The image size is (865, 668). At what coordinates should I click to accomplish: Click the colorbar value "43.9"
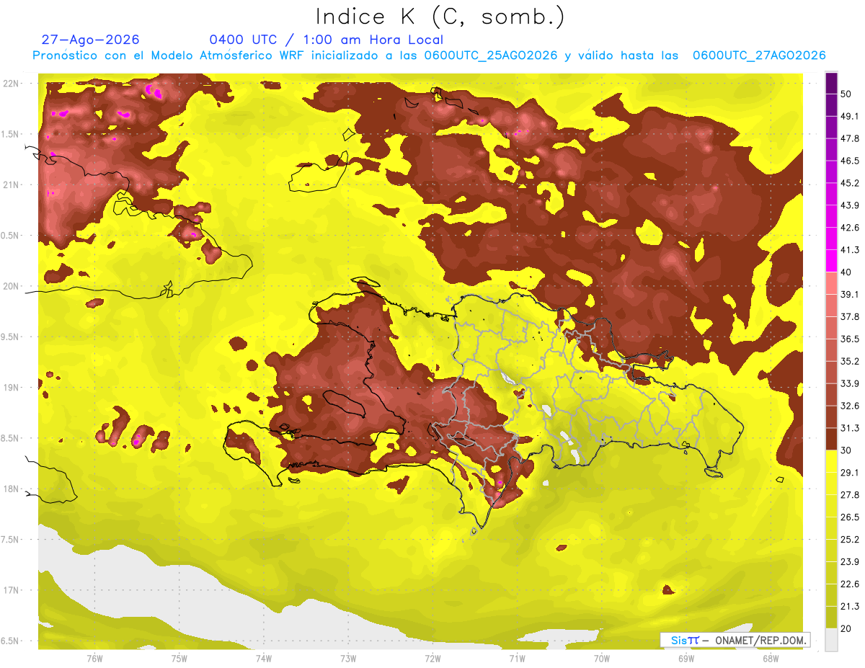tap(850, 205)
